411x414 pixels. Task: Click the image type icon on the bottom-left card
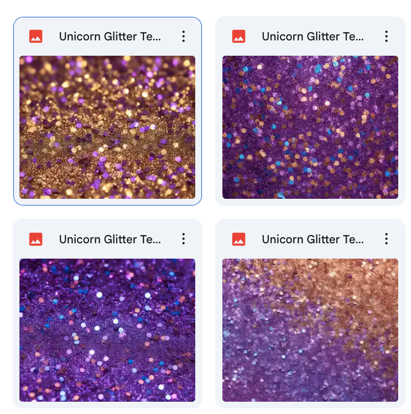[x=36, y=239]
